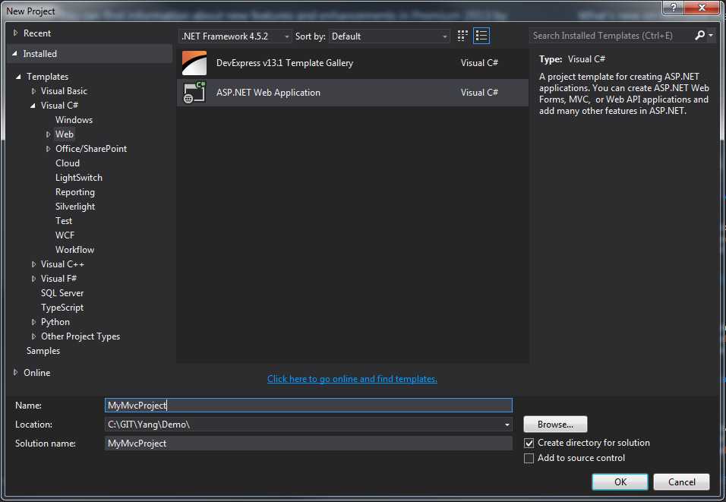Click the Search Installed Templates box

pos(611,36)
